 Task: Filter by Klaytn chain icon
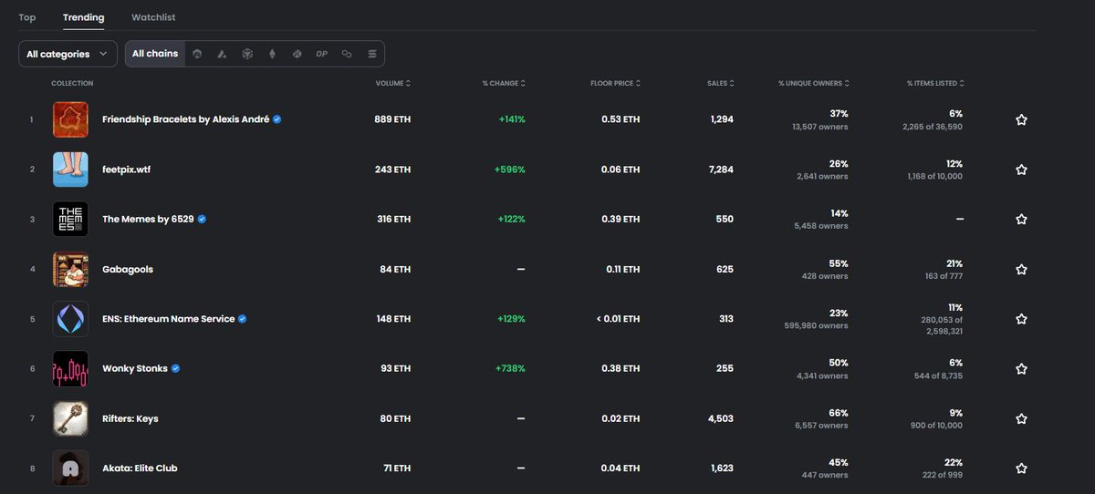tap(297, 54)
